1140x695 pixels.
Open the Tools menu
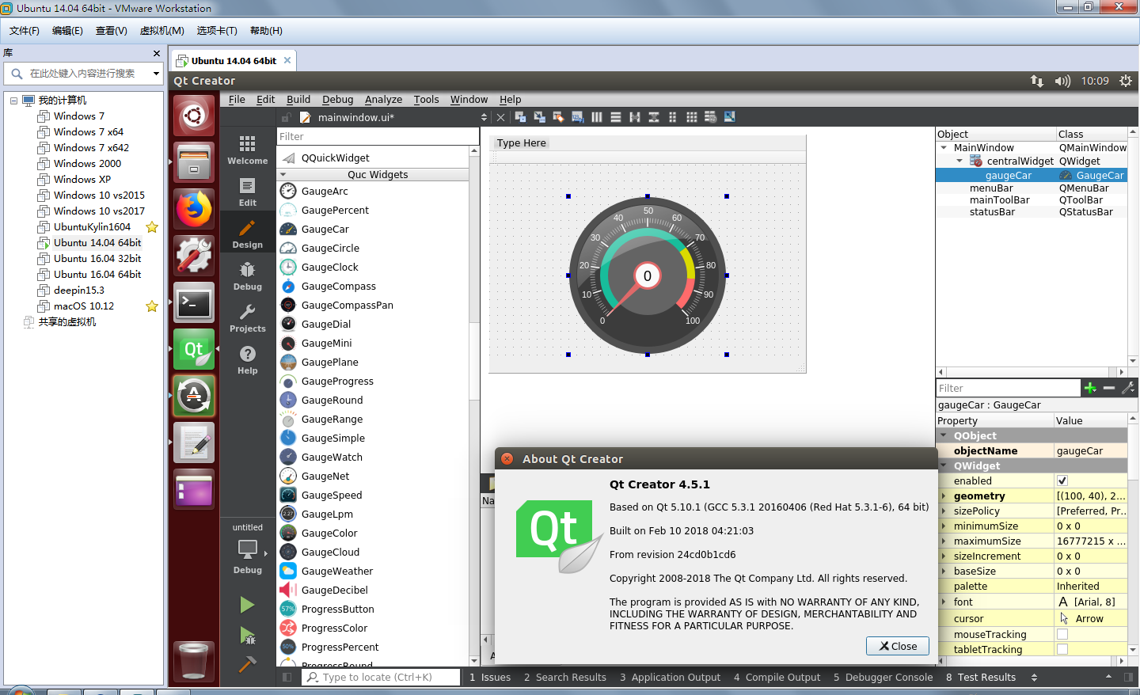pos(426,100)
